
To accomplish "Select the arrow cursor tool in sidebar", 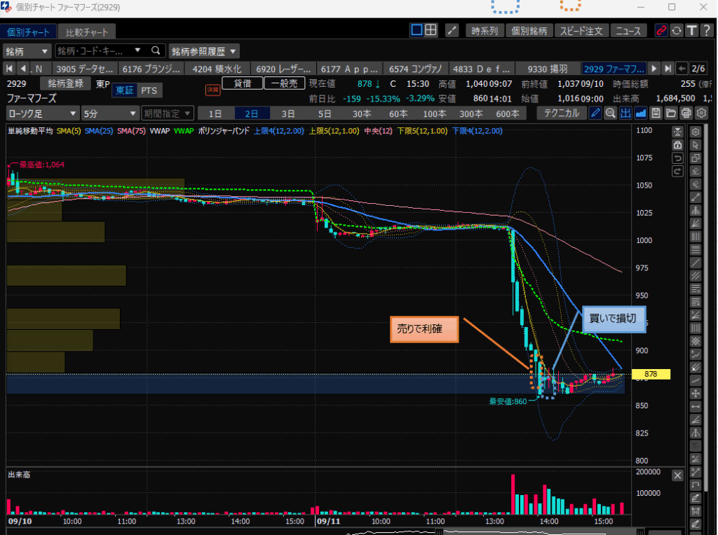I will tap(696, 145).
